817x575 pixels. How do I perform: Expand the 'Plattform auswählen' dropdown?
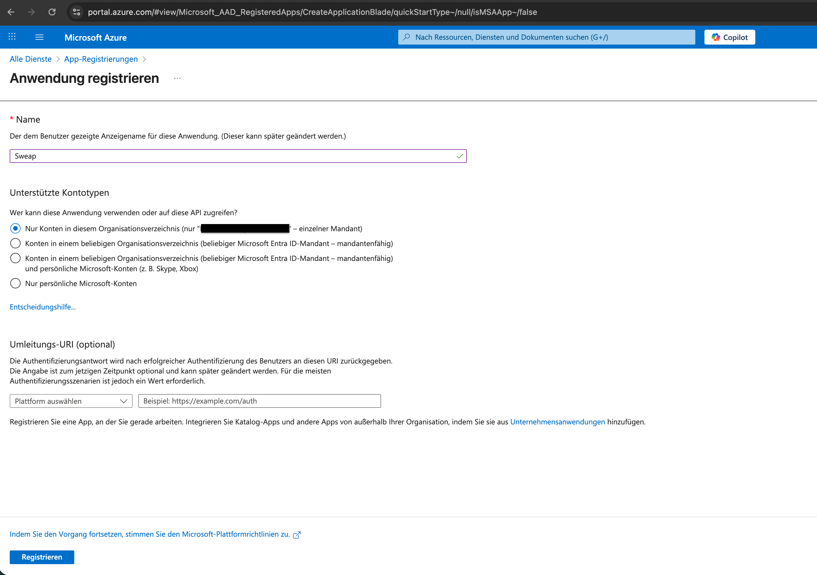click(x=71, y=401)
